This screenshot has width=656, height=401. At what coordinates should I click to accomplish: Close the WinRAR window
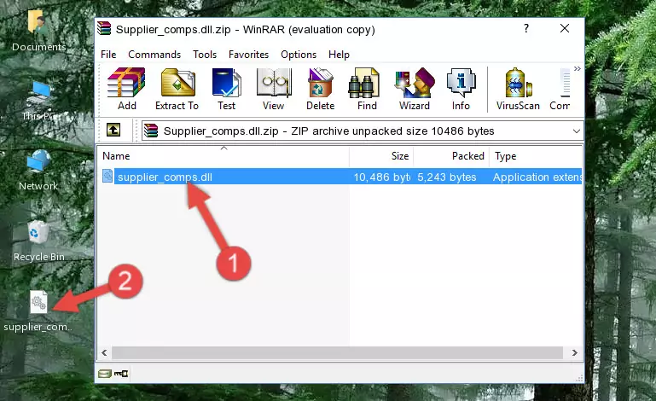pyautogui.click(x=565, y=28)
